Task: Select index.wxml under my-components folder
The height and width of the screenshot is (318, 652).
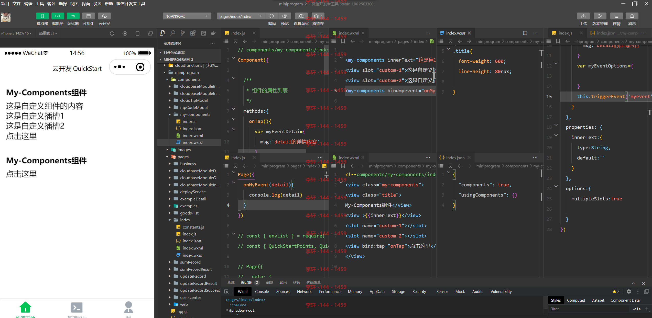Action: coord(193,135)
